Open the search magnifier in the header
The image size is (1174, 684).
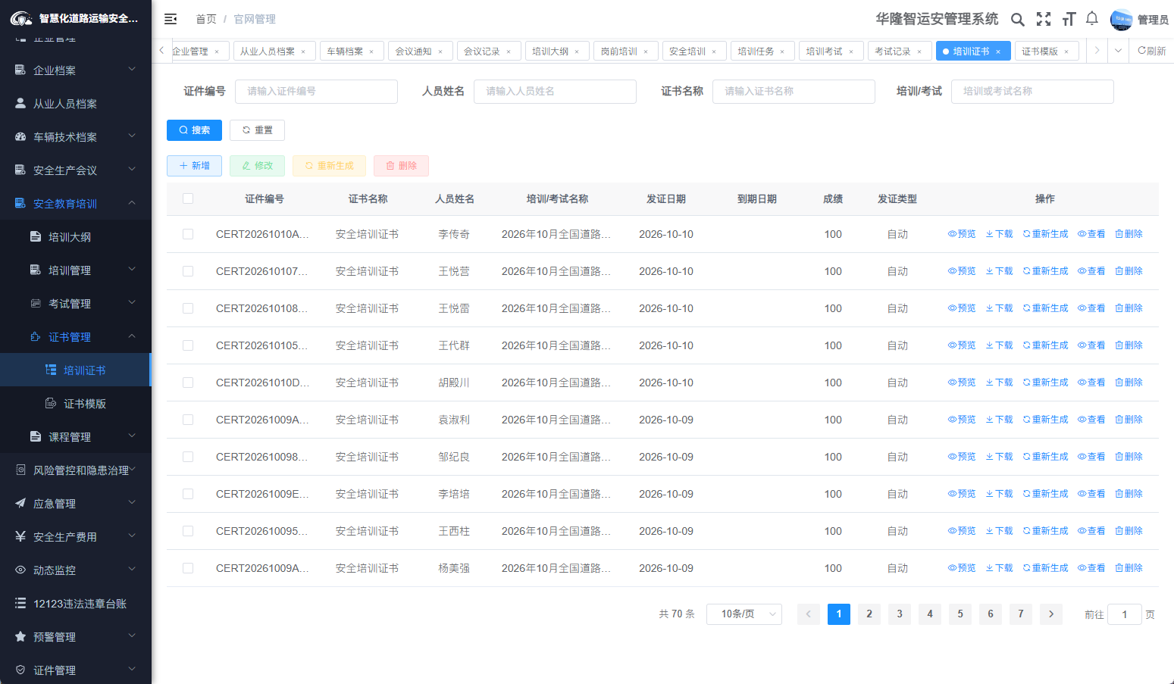click(1018, 20)
